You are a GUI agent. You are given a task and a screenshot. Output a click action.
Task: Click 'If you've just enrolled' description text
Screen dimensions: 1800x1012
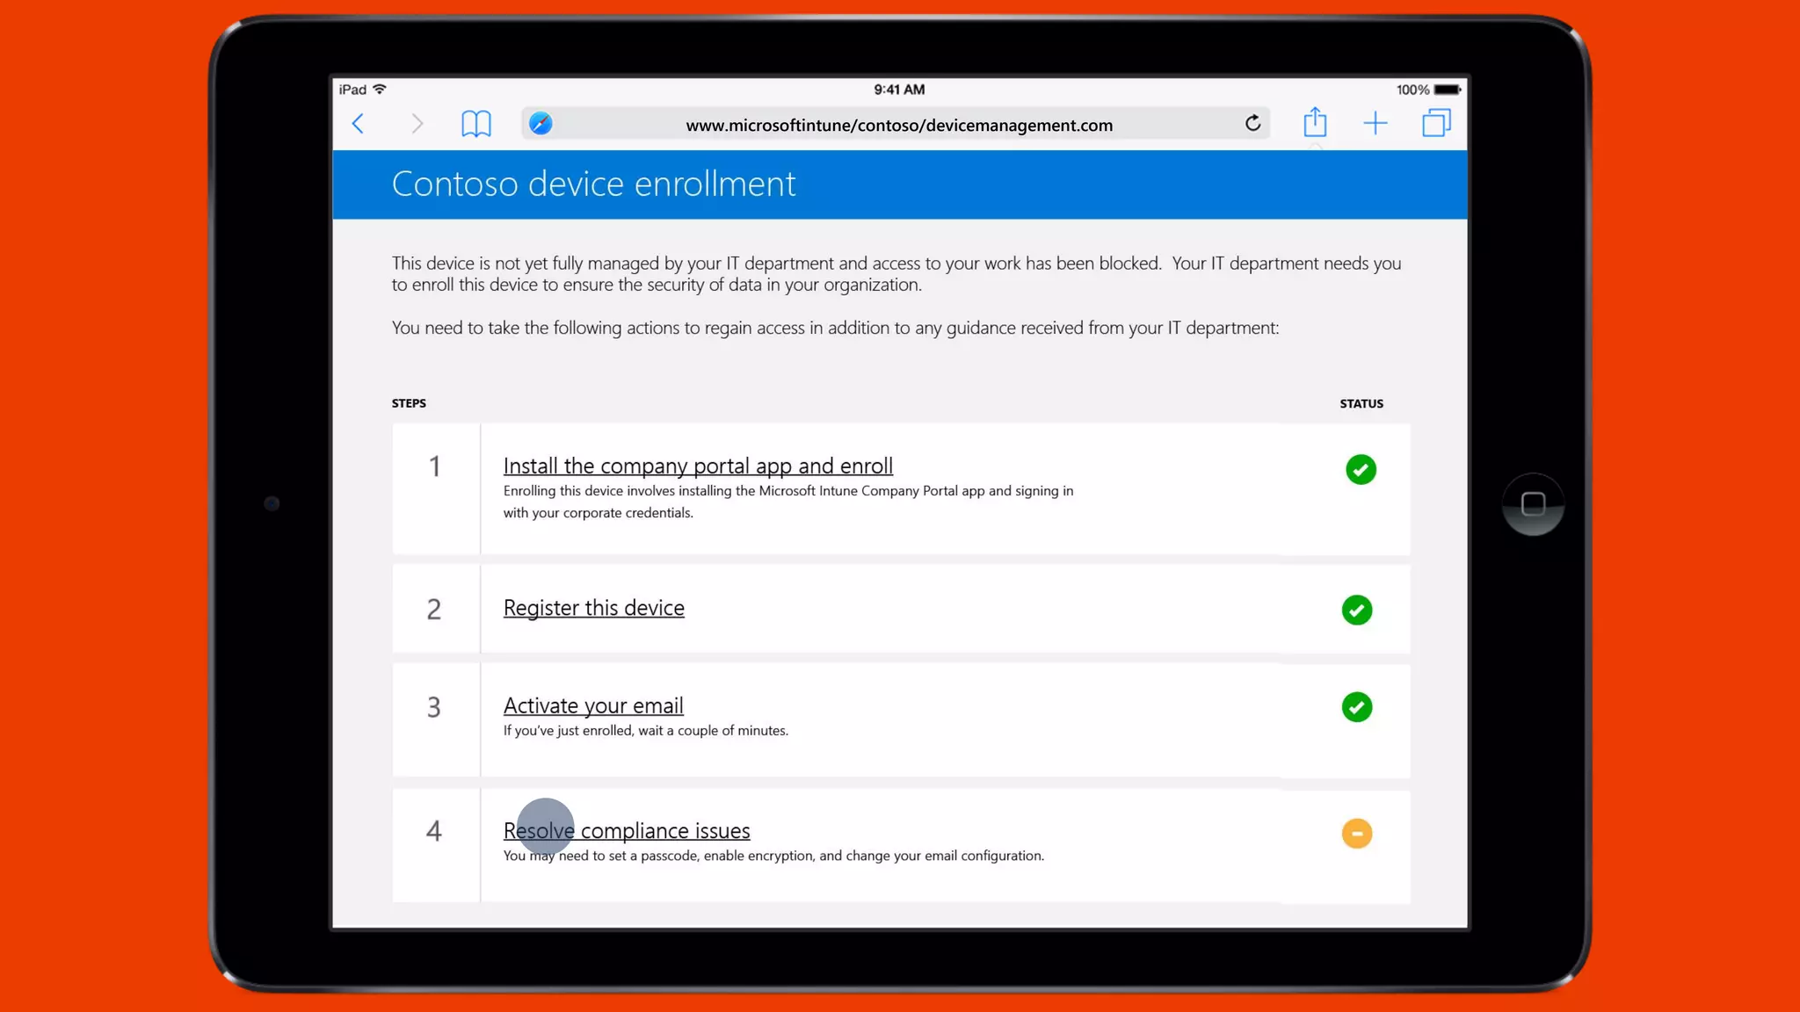646,731
